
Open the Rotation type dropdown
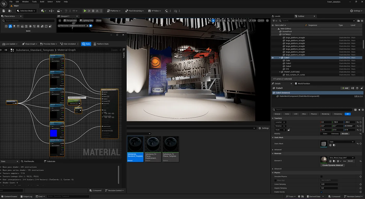click(x=281, y=126)
